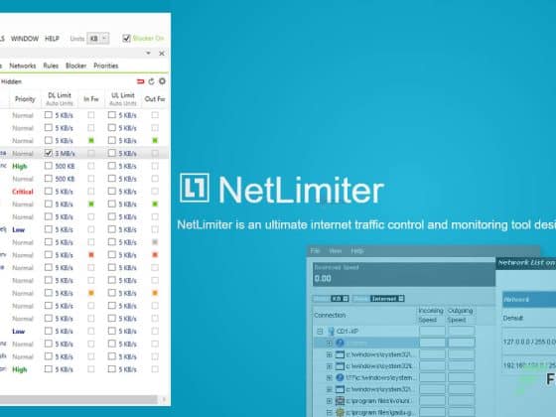This screenshot has height=417, width=556.
Task: Switch to the Blocker tab
Action: tap(75, 66)
